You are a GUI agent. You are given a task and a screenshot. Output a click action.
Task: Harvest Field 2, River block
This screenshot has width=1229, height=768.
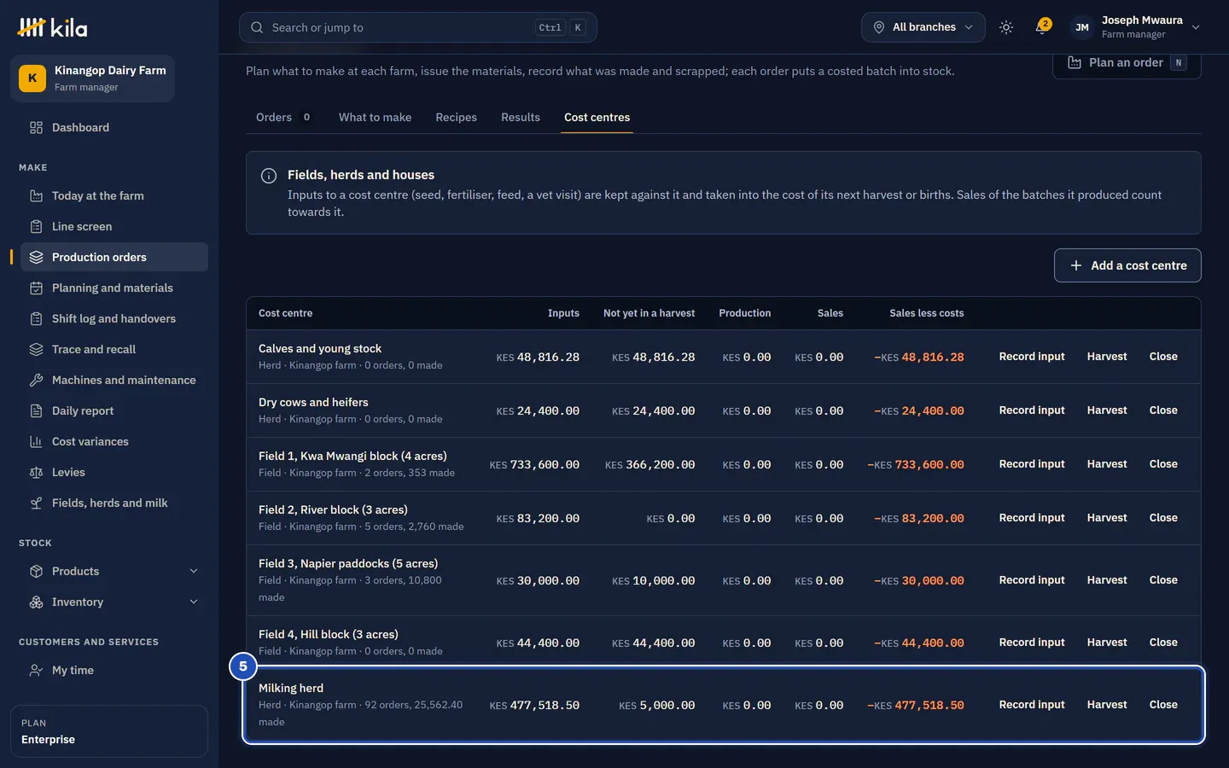pos(1107,518)
